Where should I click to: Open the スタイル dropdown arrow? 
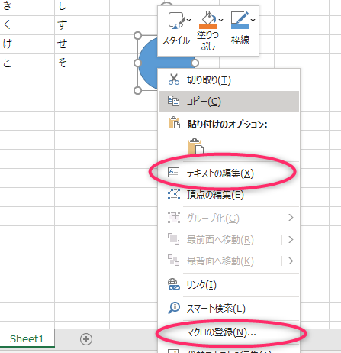click(x=189, y=20)
